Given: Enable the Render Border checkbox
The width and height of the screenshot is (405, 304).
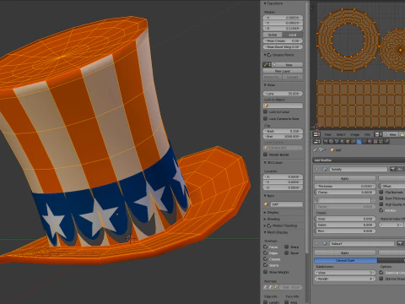Looking at the screenshot, I should pyautogui.click(x=265, y=155).
